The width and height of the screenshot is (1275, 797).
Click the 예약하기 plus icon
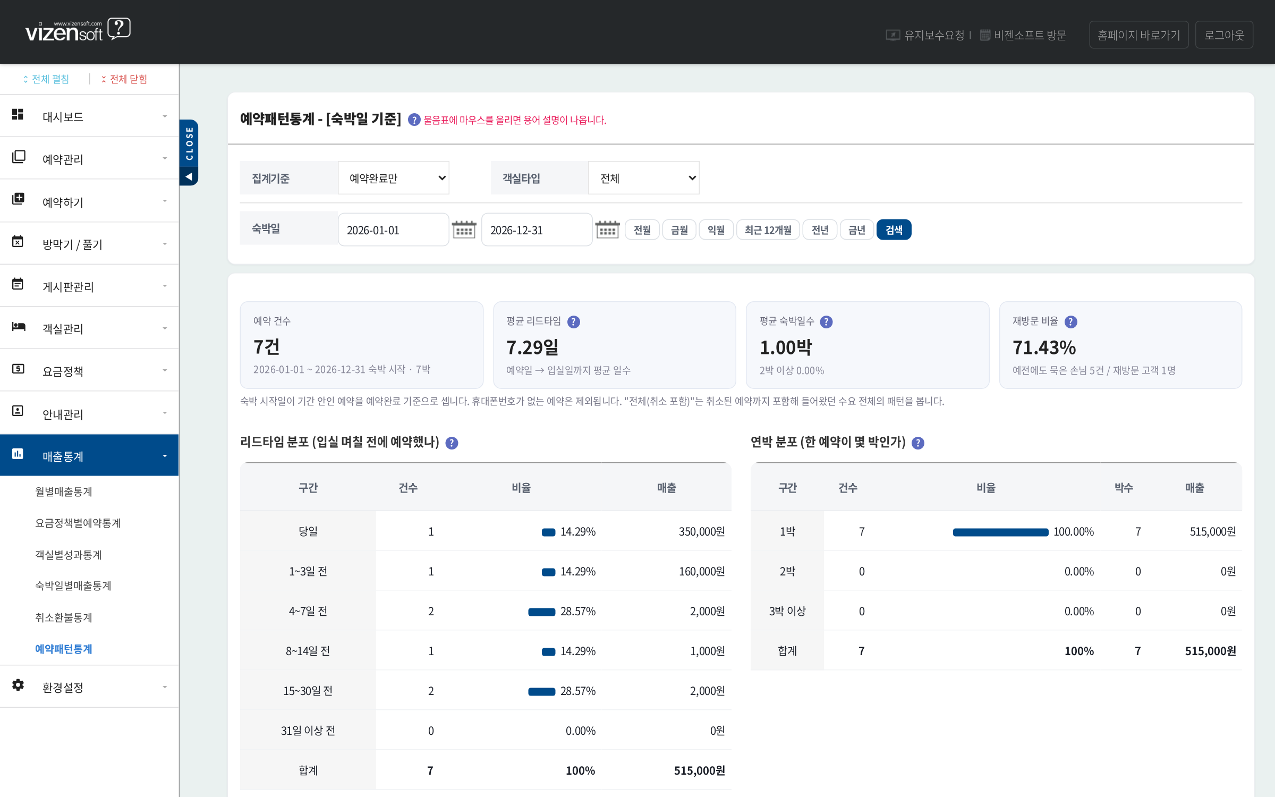[x=18, y=199]
